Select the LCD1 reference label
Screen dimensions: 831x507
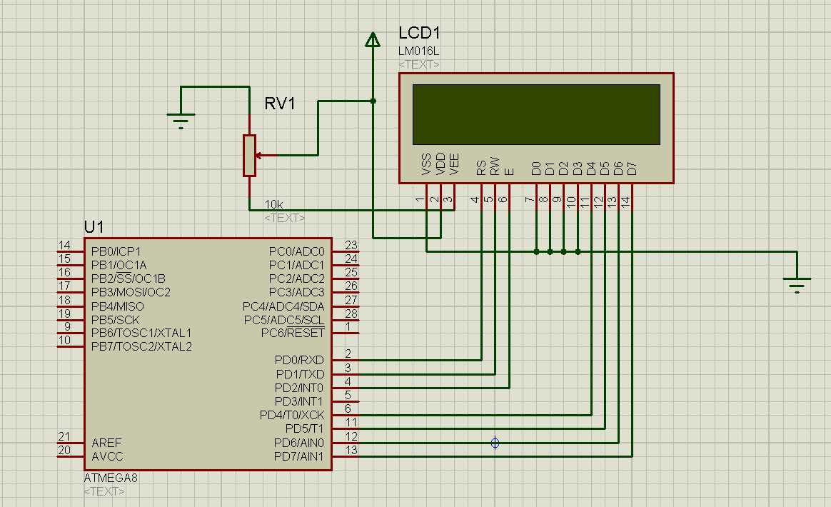(x=419, y=34)
